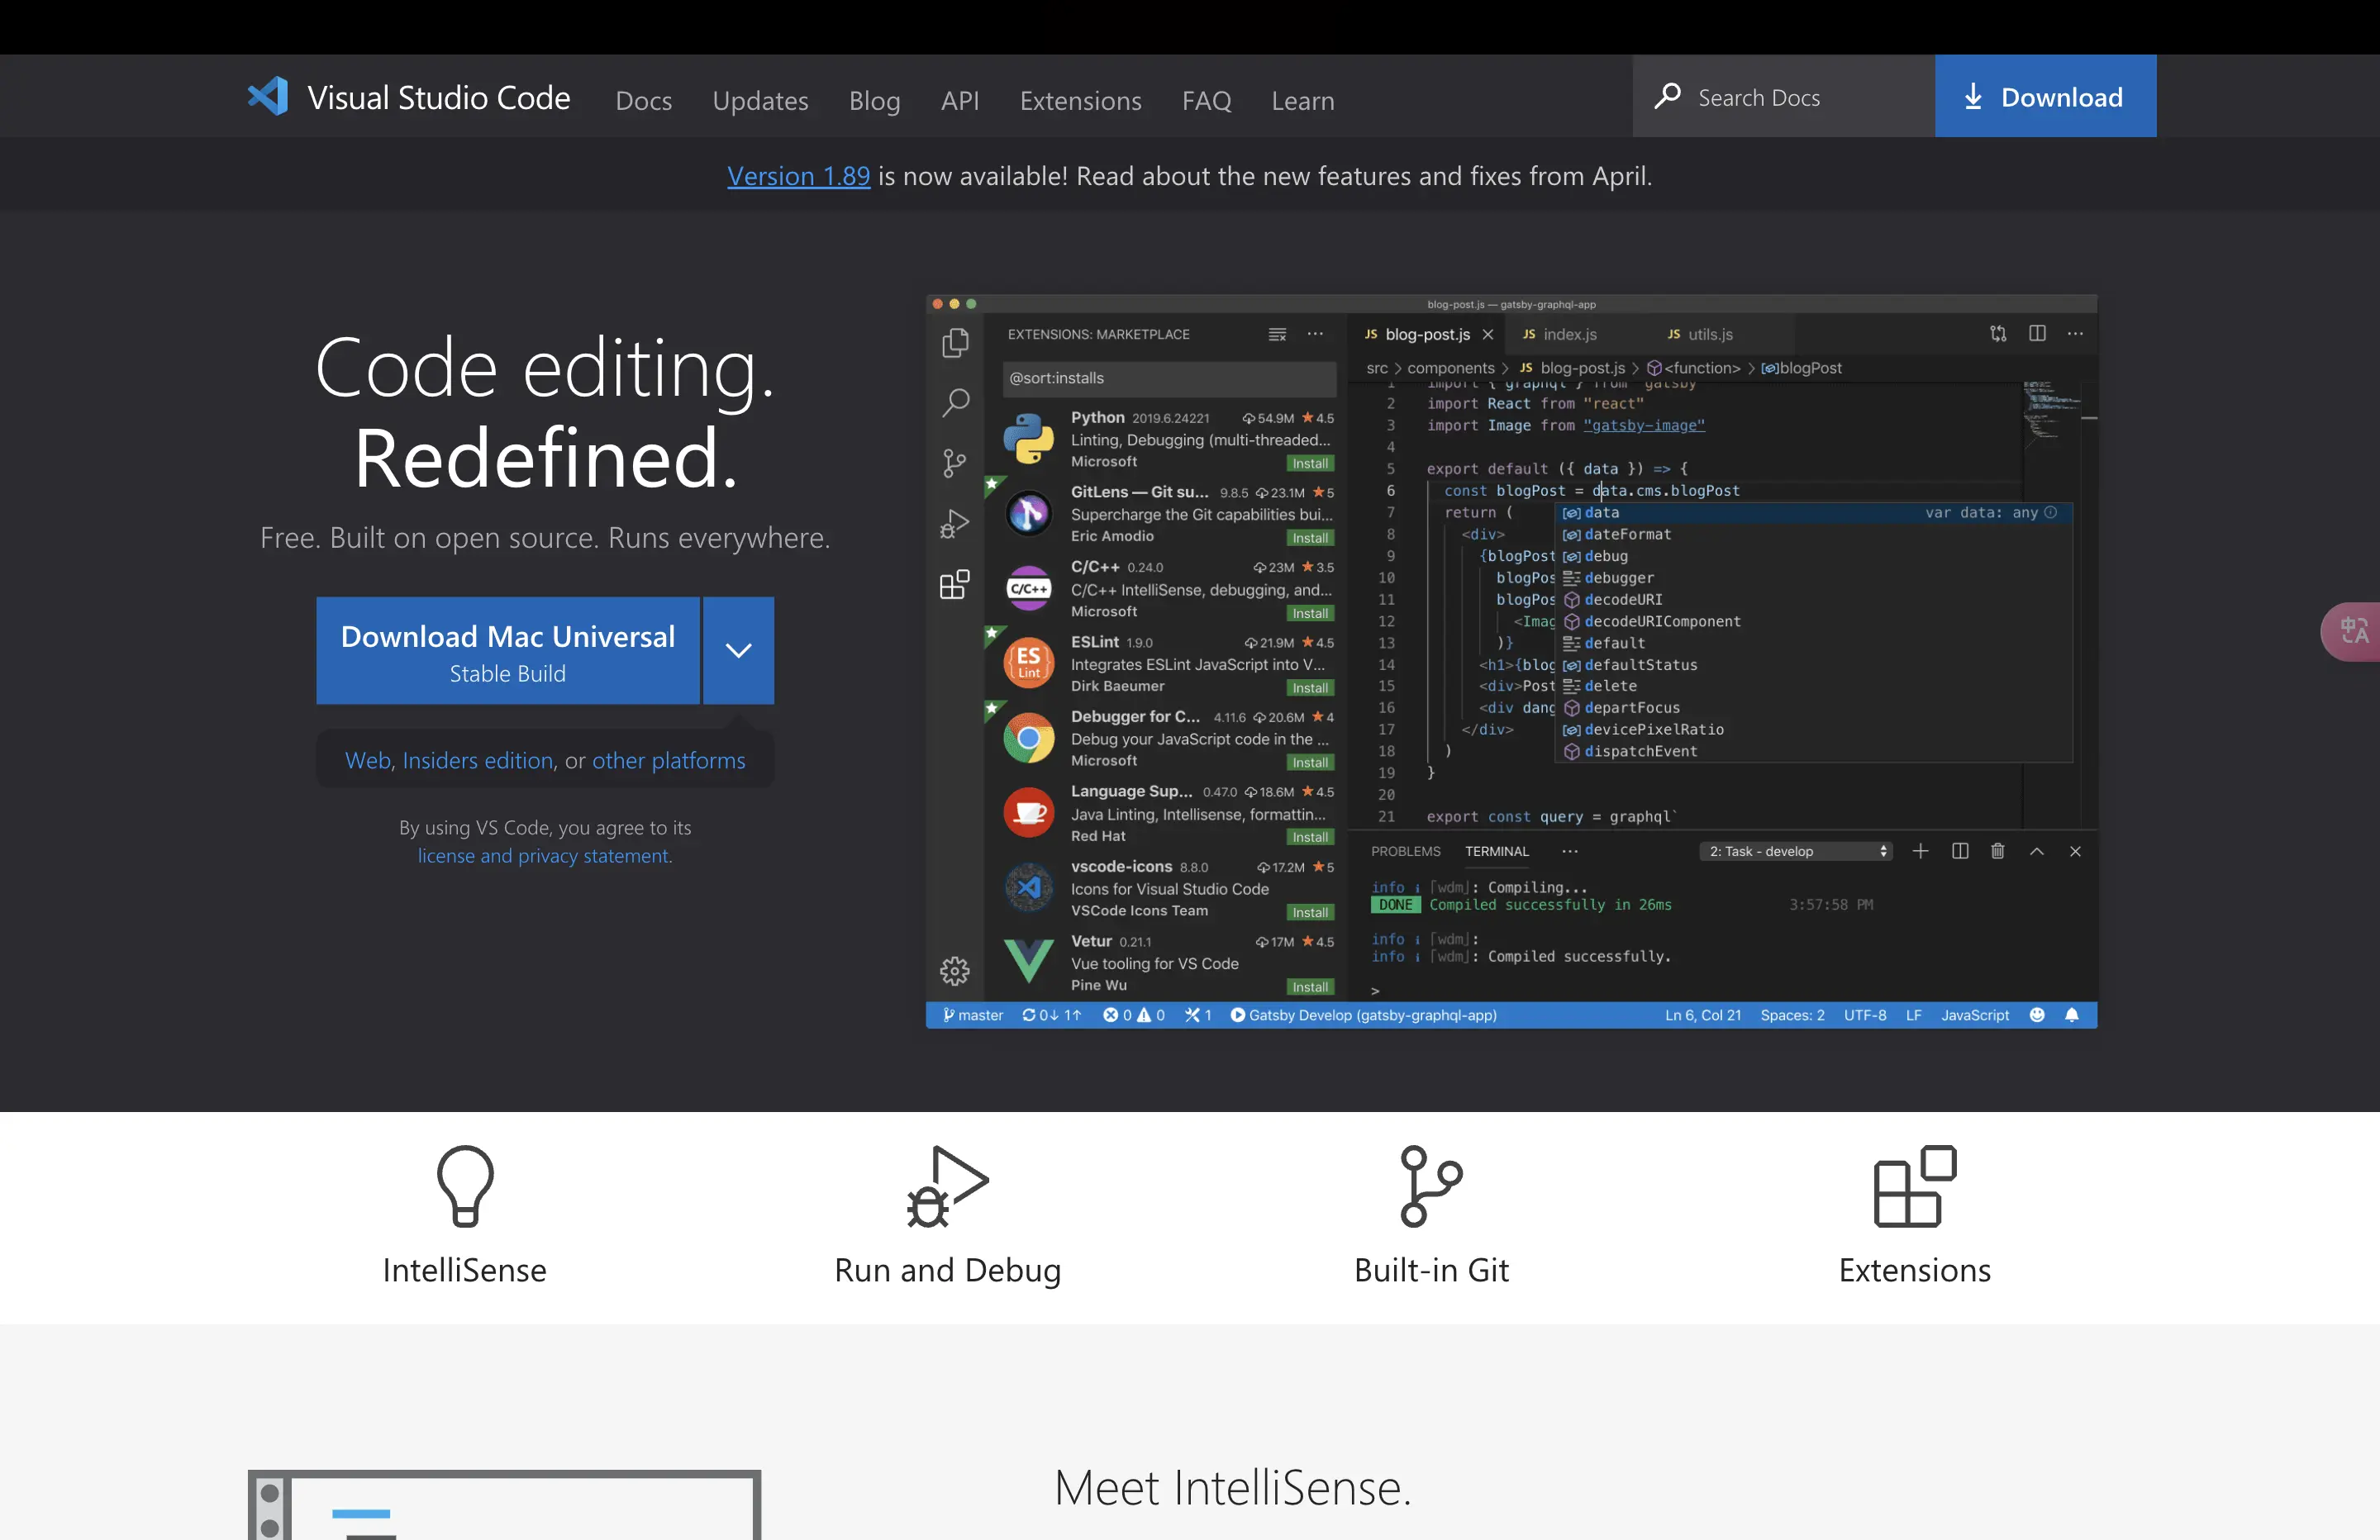2380x1540 pixels.
Task: Click the JavaScript language mode indicator
Action: [x=1974, y=1015]
